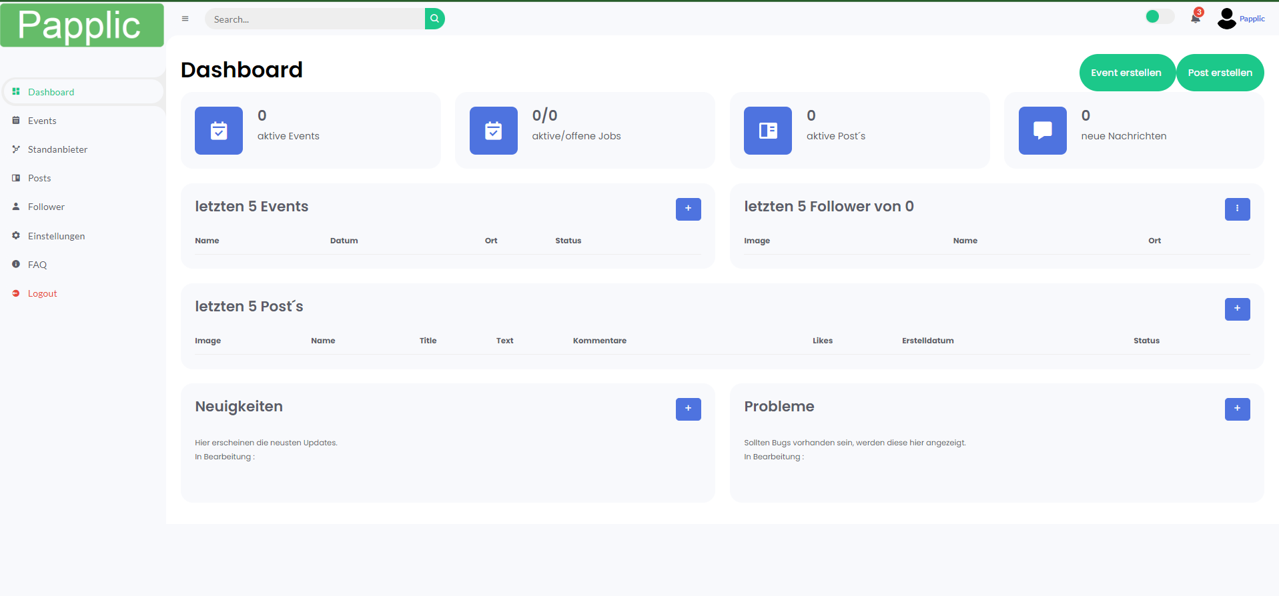Click the Status column header in Events
Screen dimensions: 1279x596
(x=568, y=241)
